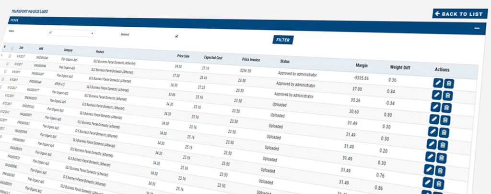This screenshot has width=491, height=194.
Task: Delete the row with margin -9335.86
Action: pos(449,84)
